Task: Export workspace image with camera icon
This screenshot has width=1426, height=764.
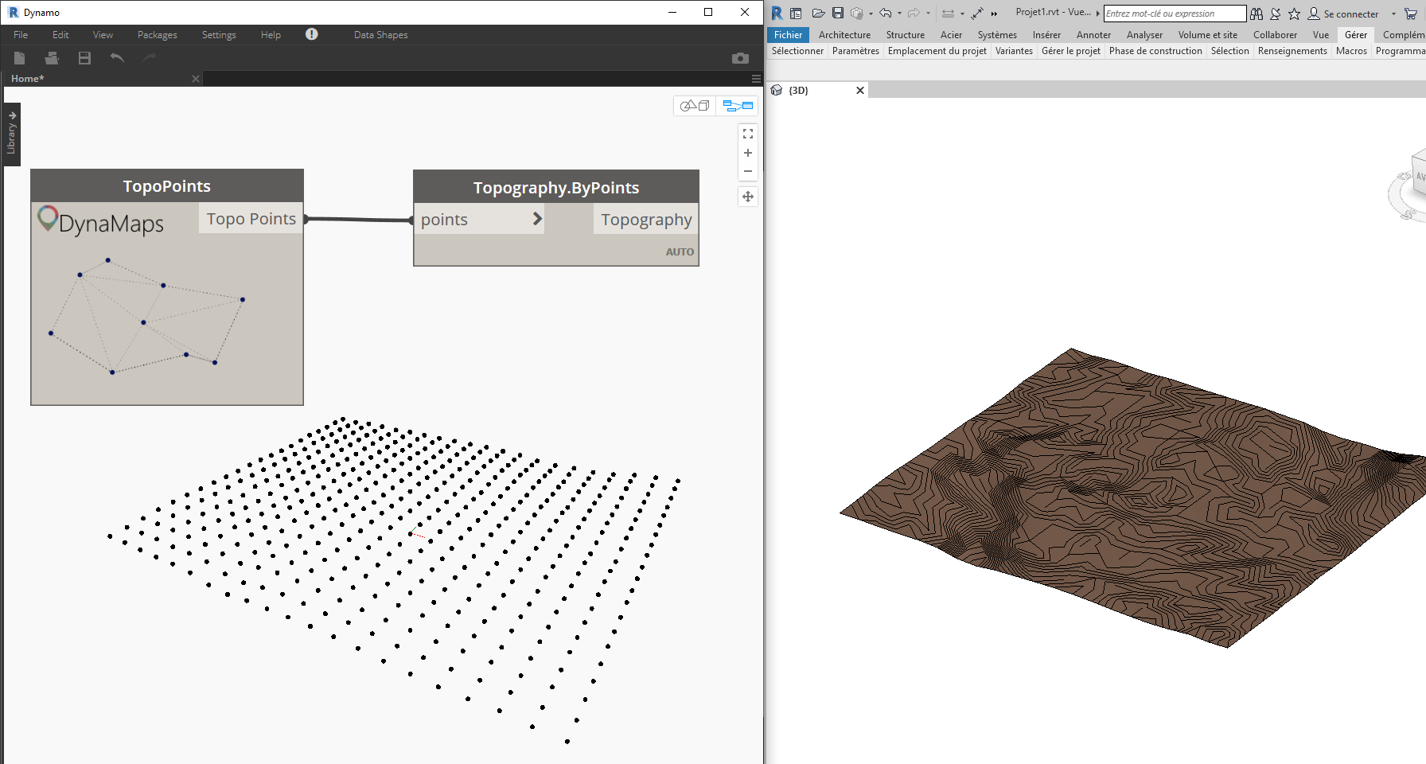Action: pos(740,58)
